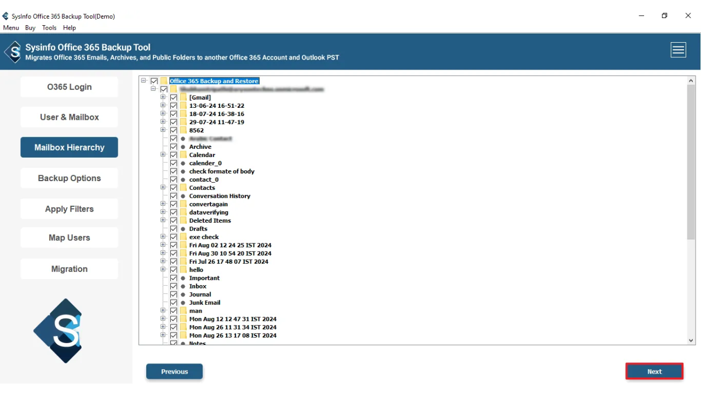This screenshot has width=701, height=394.
Task: Uncheck the Calendar checkbox
Action: coord(174,155)
